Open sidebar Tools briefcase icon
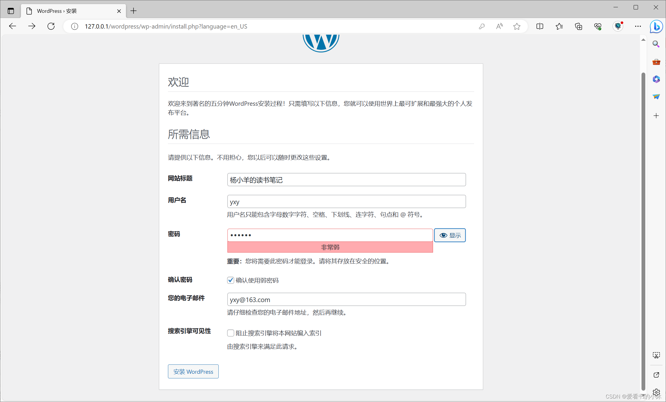Image resolution: width=666 pixels, height=402 pixels. 656,62
